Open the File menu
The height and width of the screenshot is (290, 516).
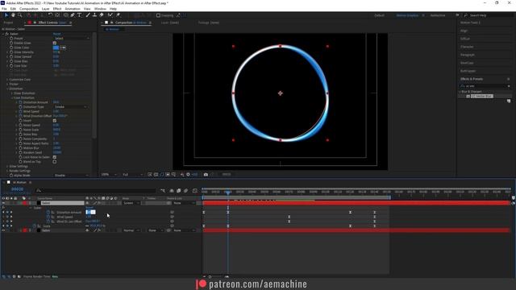point(4,9)
